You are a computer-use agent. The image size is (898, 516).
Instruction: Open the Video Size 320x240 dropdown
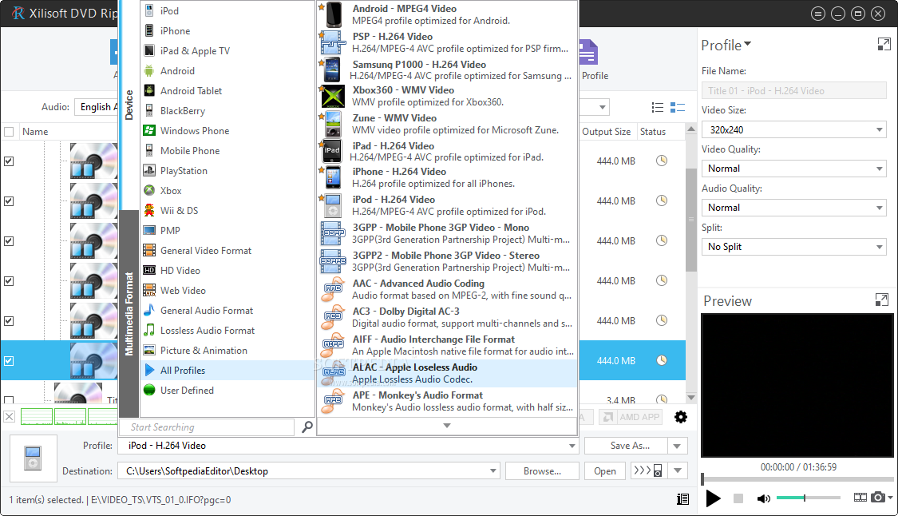tap(793, 130)
